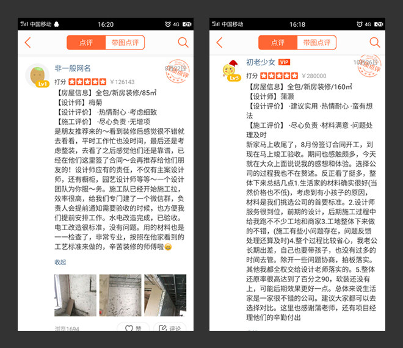
Task: Select 带图点评 tab in left phone
Action: coord(125,42)
